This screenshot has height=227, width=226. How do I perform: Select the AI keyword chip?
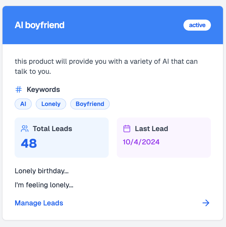[x=23, y=104]
